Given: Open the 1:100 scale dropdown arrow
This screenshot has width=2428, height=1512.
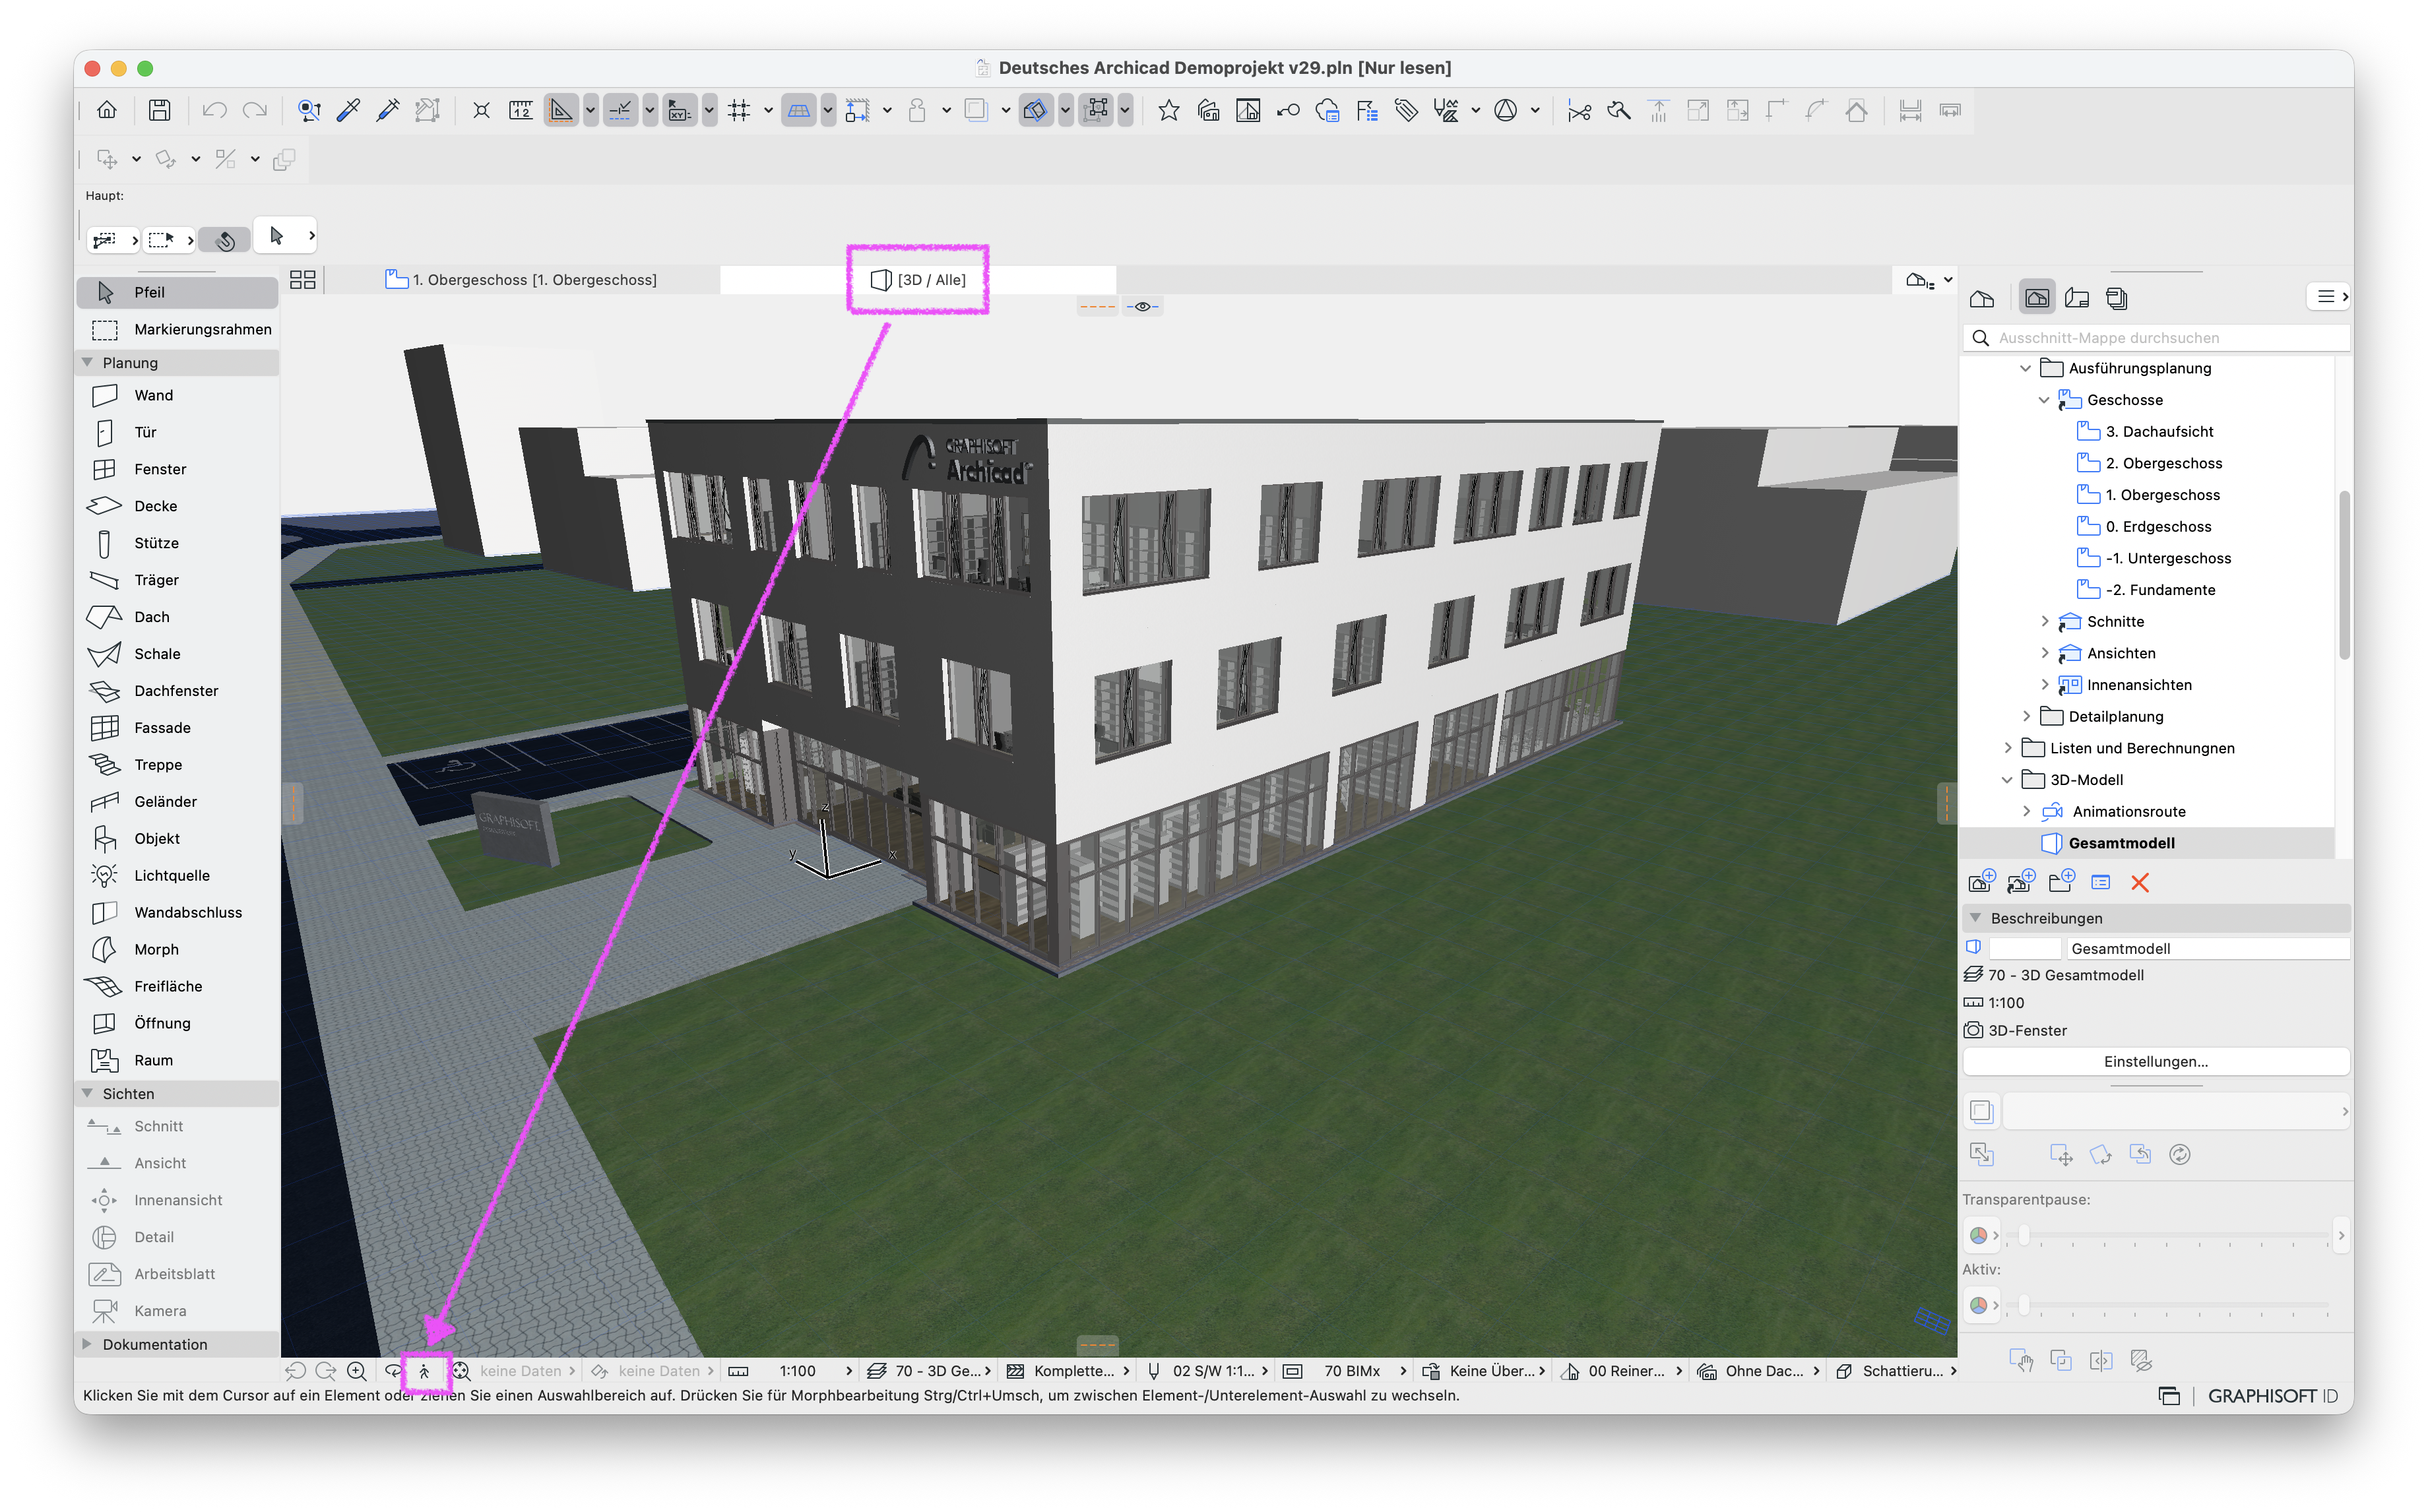Looking at the screenshot, I should [849, 1371].
